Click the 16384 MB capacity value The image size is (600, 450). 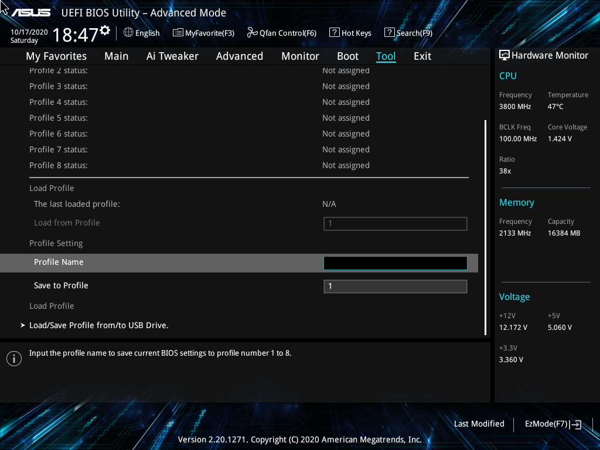pos(564,233)
